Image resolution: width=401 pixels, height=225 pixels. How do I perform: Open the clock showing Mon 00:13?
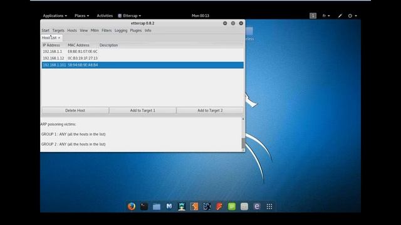[x=200, y=16]
